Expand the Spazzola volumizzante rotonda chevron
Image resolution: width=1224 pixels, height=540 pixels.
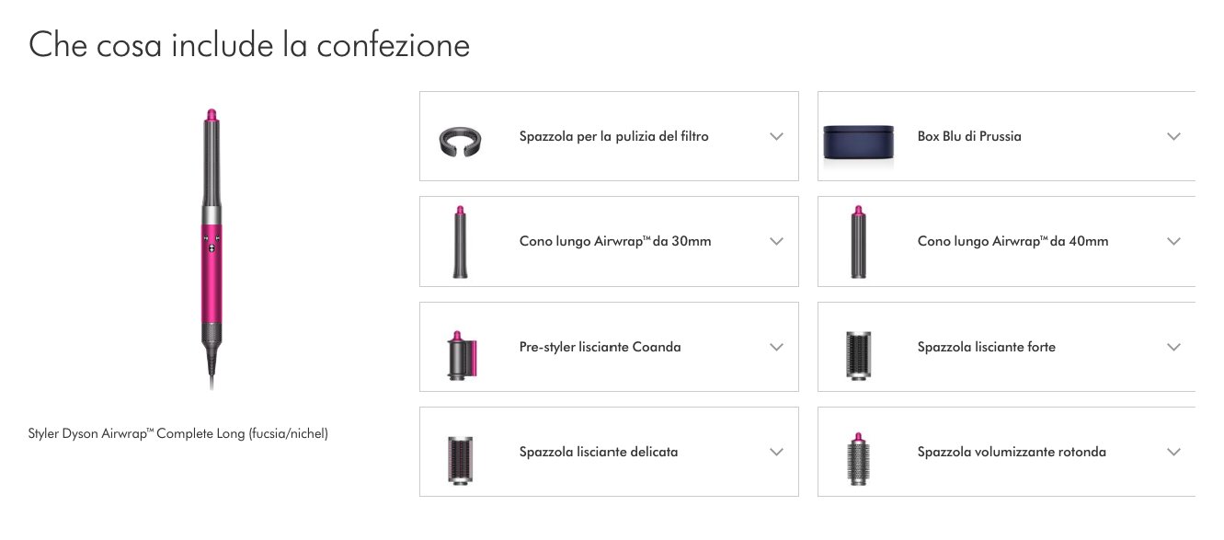[x=1173, y=453]
